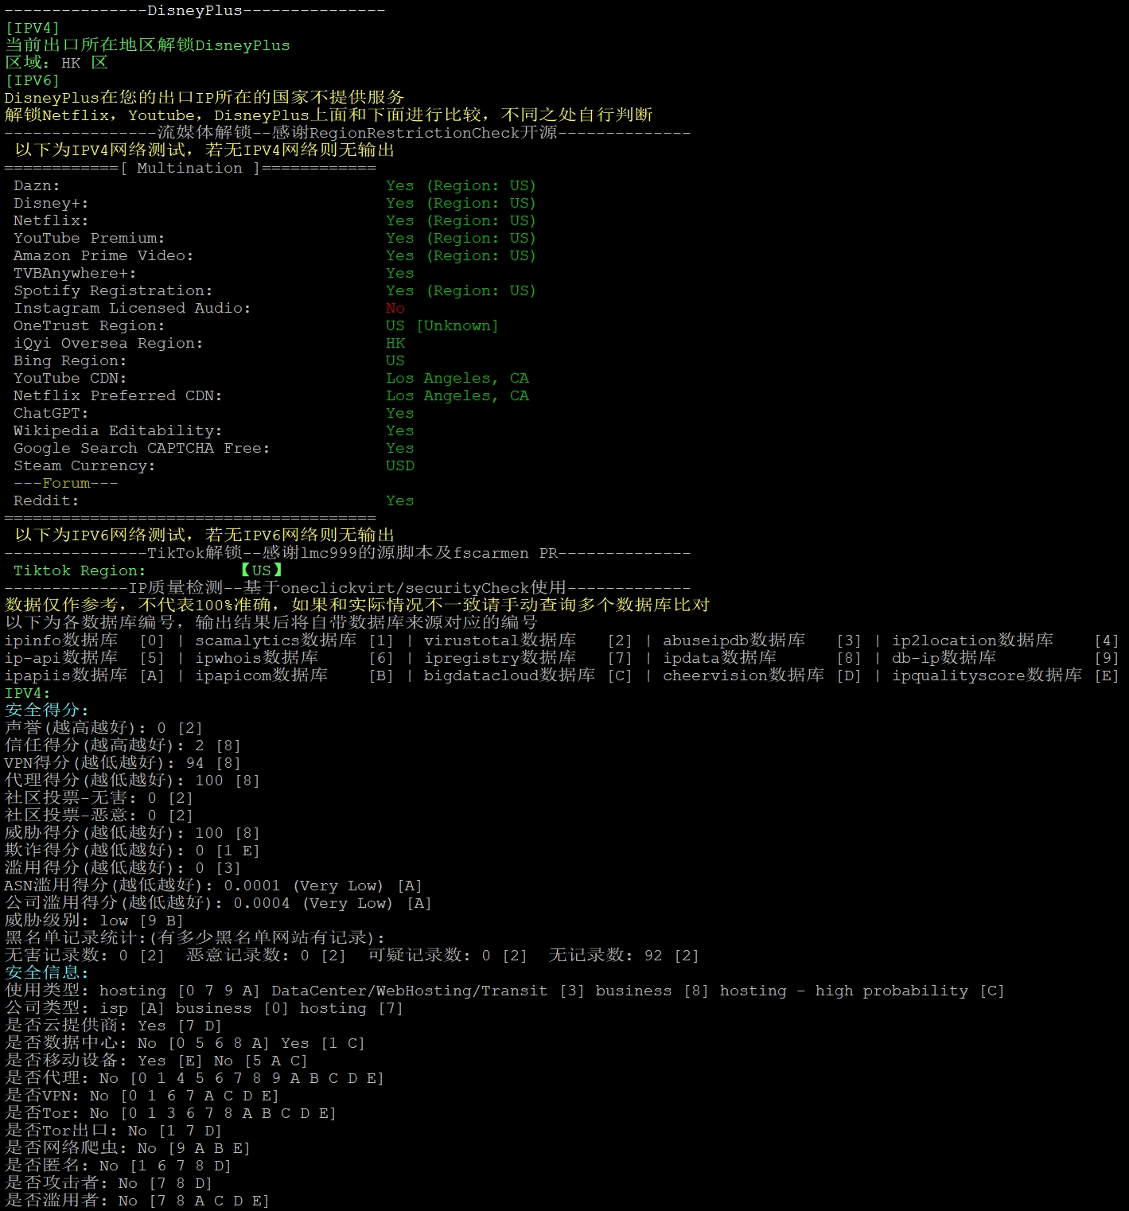Click the 'US [Unknown]' OneTrust Region value
This screenshot has height=1211, width=1129.
click(x=442, y=325)
